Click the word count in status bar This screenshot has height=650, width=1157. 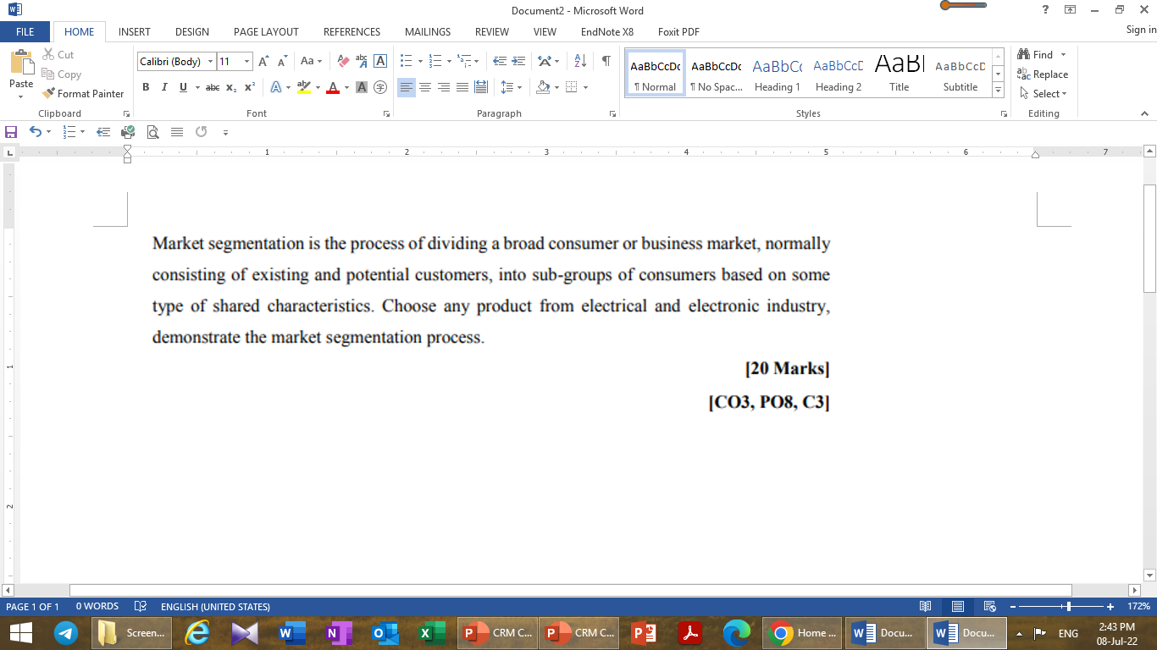(96, 606)
